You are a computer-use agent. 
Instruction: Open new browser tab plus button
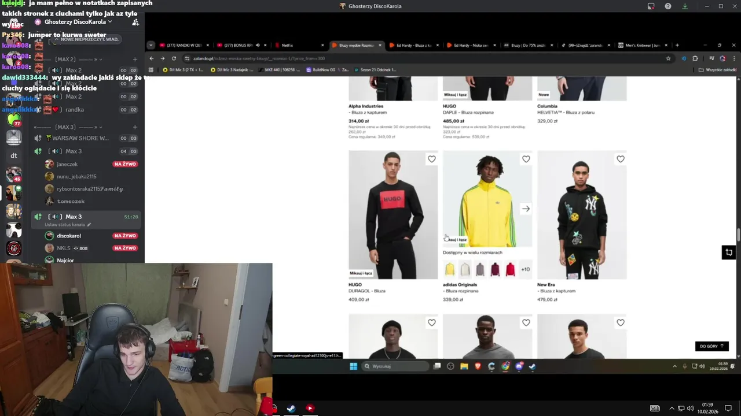pyautogui.click(x=677, y=45)
